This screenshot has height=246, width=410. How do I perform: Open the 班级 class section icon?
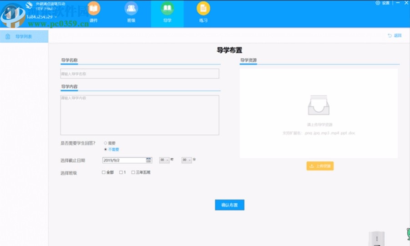click(x=131, y=9)
